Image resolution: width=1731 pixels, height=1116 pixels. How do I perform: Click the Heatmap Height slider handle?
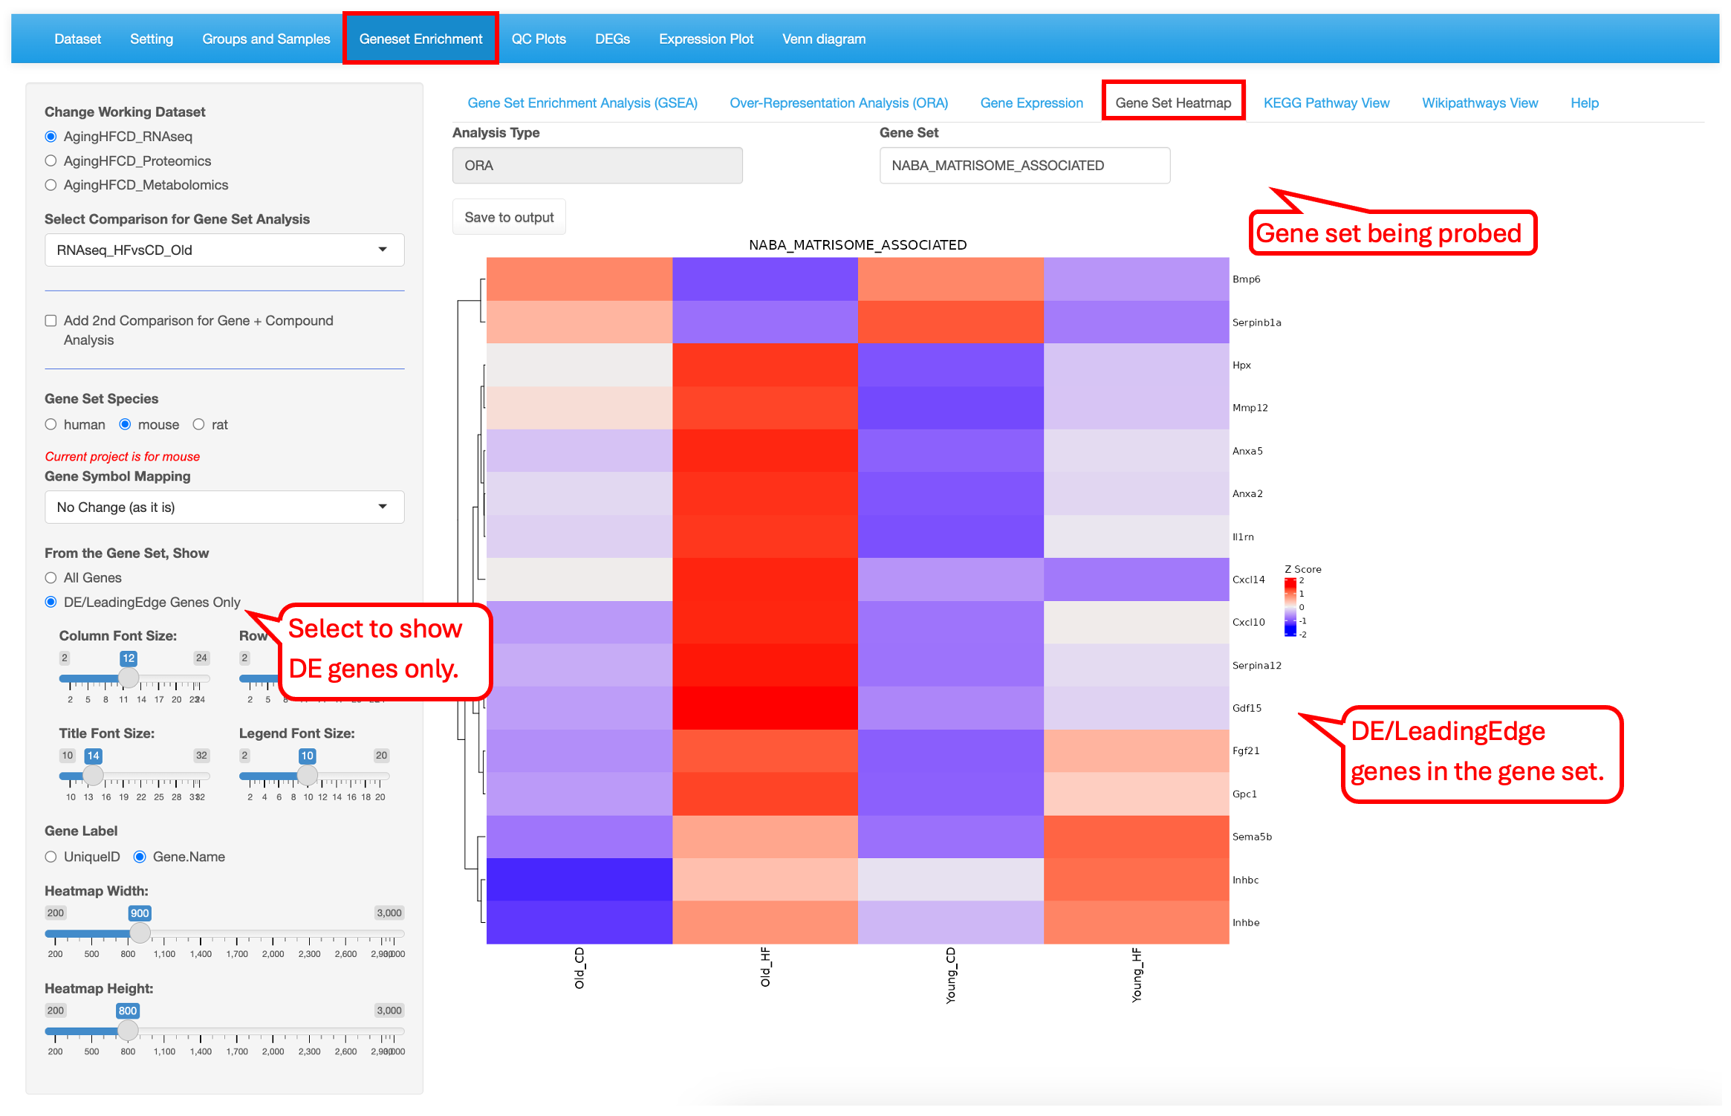[x=128, y=1031]
